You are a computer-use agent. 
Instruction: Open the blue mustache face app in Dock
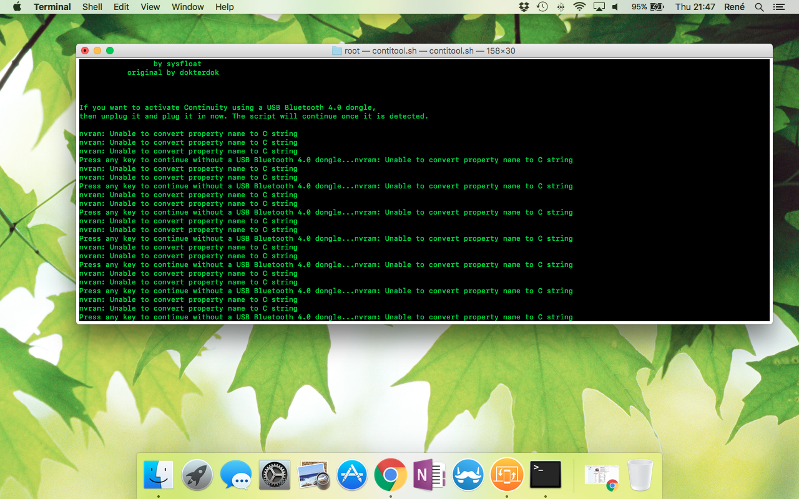pyautogui.click(x=468, y=475)
